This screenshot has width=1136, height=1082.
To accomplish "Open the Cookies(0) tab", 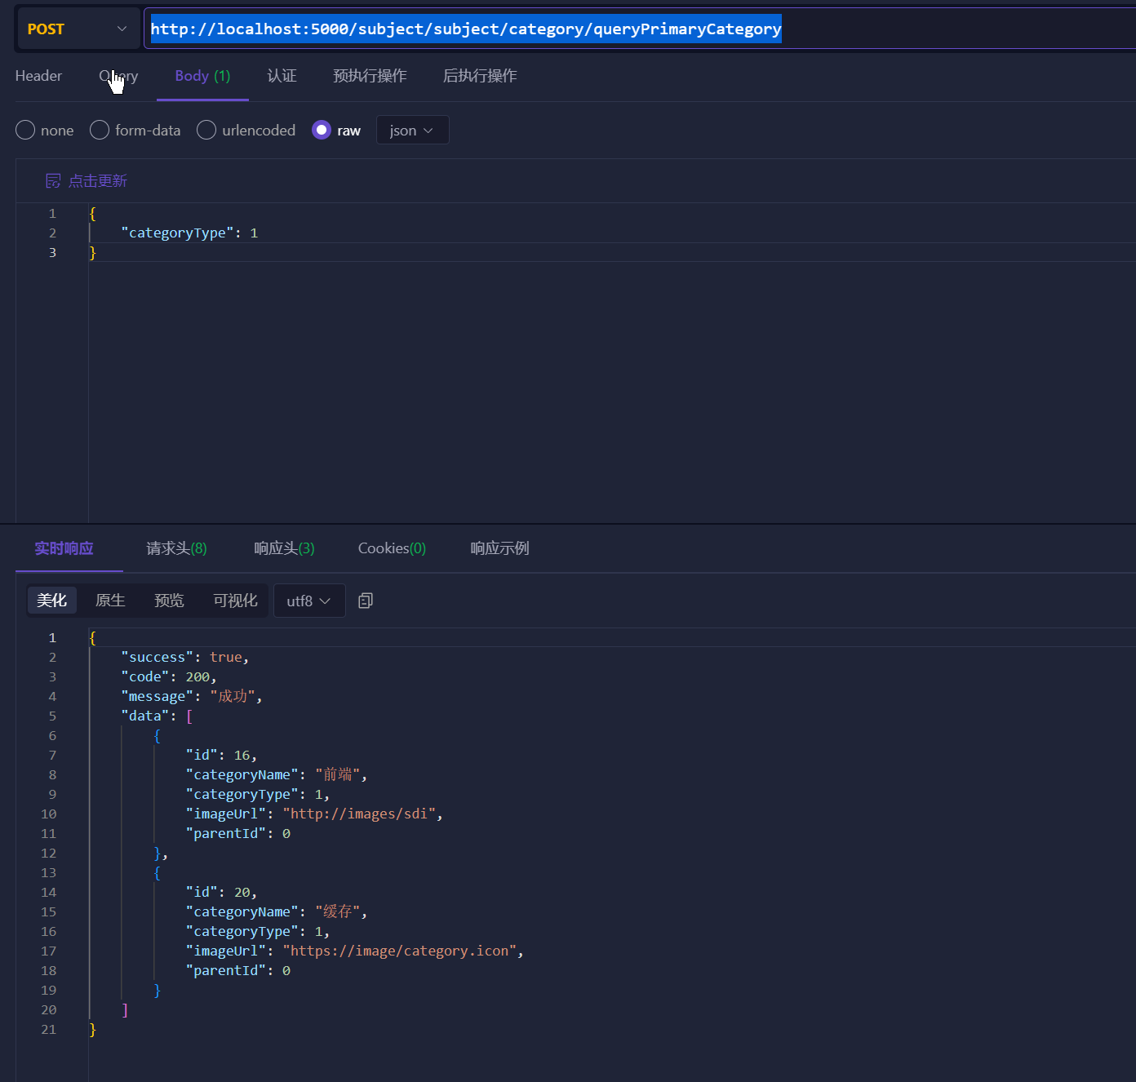I will coord(392,548).
